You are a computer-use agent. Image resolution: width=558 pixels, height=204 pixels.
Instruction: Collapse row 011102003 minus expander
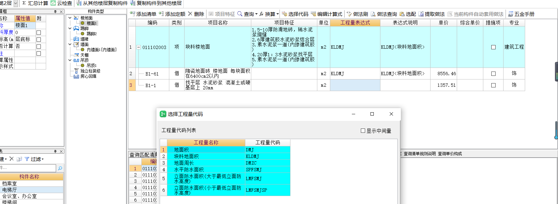coord(138,47)
